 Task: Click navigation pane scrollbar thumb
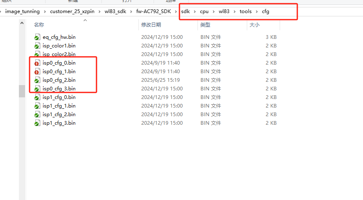pyautogui.click(x=22, y=91)
